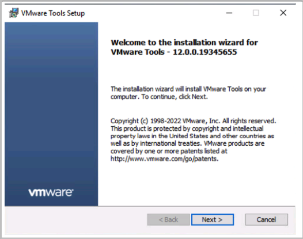Click the 'All rights reserved.' text
The image size is (303, 239).
[249, 121]
